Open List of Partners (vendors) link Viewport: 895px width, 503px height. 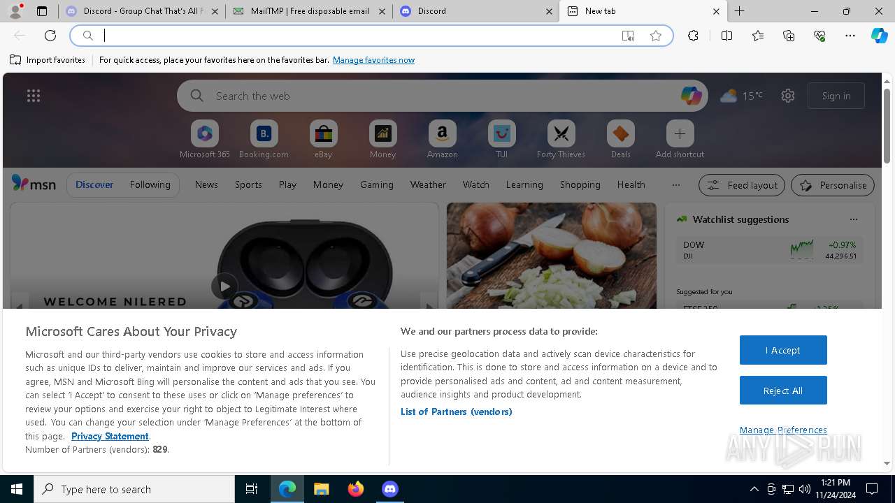point(456,411)
